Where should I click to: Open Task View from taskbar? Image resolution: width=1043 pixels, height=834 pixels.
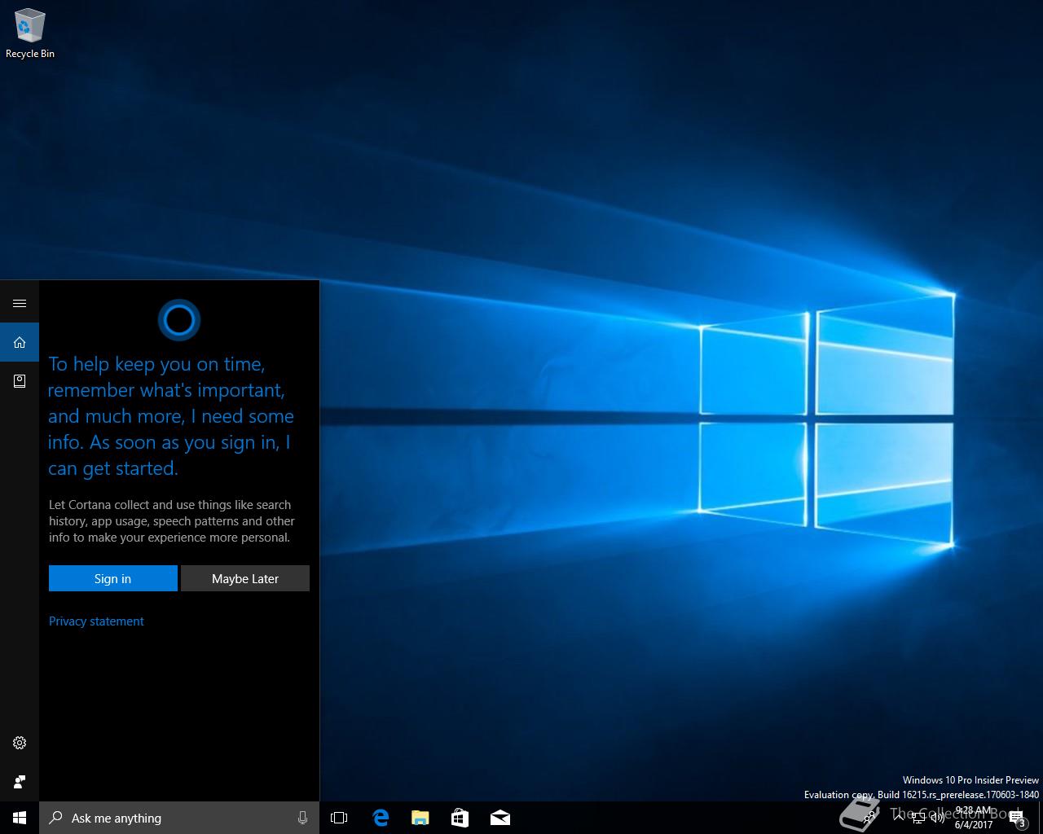(x=339, y=818)
